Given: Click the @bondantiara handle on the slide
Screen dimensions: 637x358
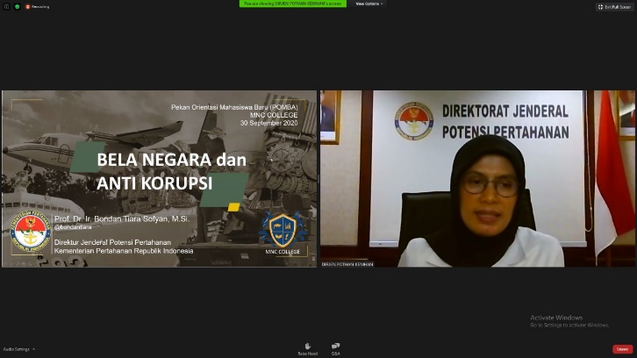Looking at the screenshot, I should tap(73, 227).
